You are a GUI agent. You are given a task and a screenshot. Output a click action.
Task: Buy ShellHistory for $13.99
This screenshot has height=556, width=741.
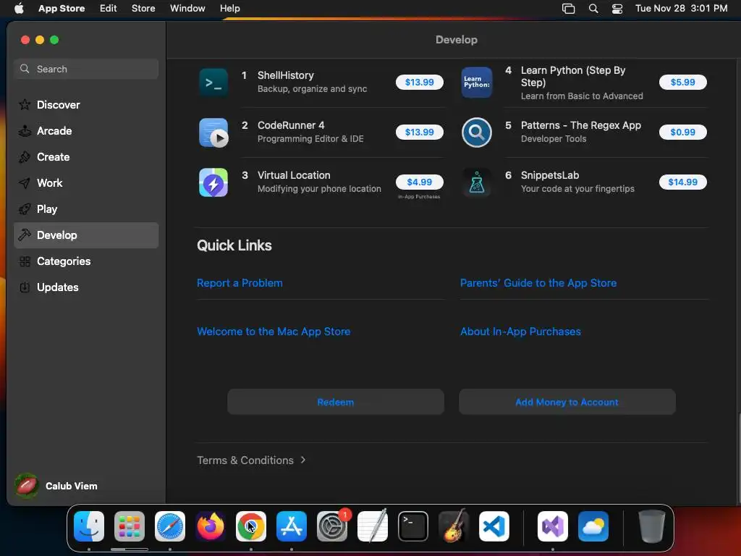[419, 83]
